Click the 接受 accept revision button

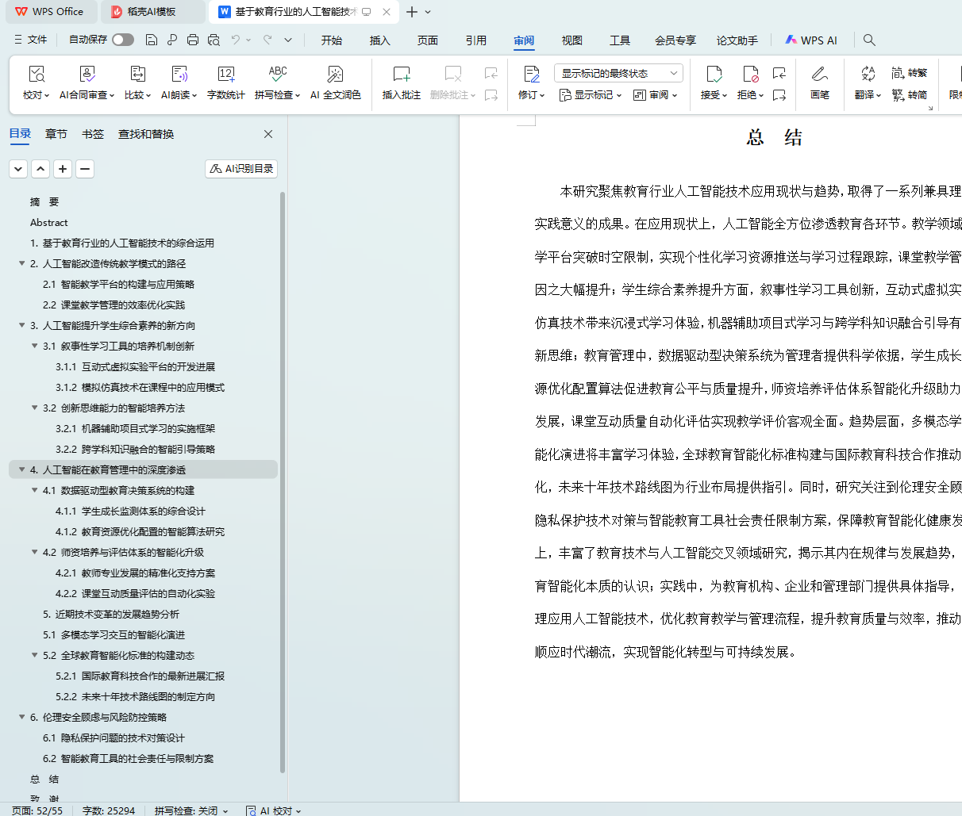click(x=714, y=75)
